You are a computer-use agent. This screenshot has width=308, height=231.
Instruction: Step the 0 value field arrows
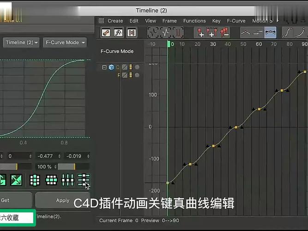30,156
